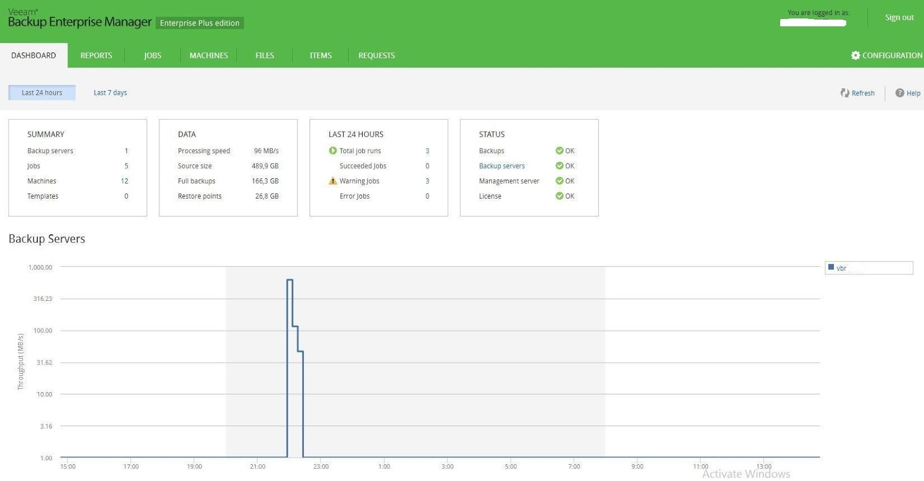The height and width of the screenshot is (481, 924).
Task: Select the Last 24 hours view
Action: [x=42, y=92]
